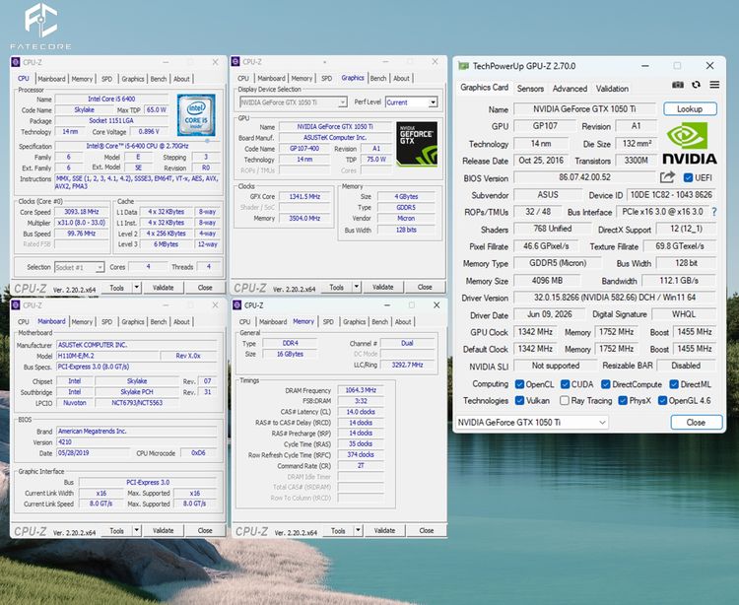Image resolution: width=739 pixels, height=605 pixels.
Task: Open Mainboard tab in CPU-Z CPU window
Action: coord(51,79)
